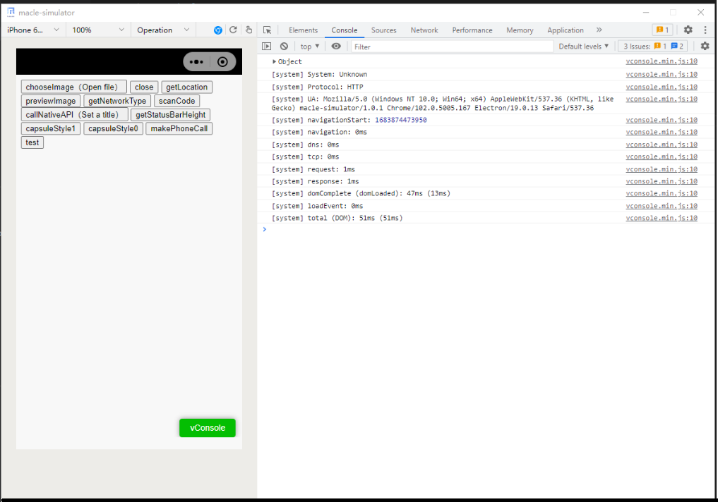This screenshot has height=502, width=718.
Task: Refresh the simulator page
Action: tap(233, 30)
